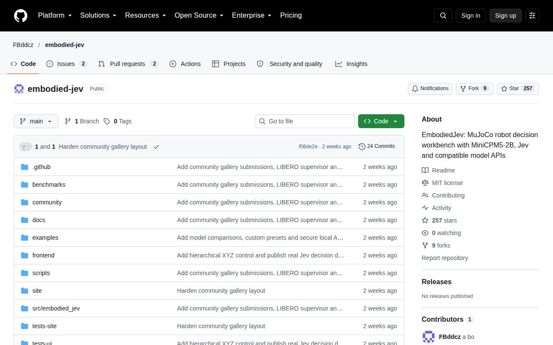Image resolution: width=553 pixels, height=345 pixels.
Task: Click the green check commit status icon
Action: tap(156, 147)
